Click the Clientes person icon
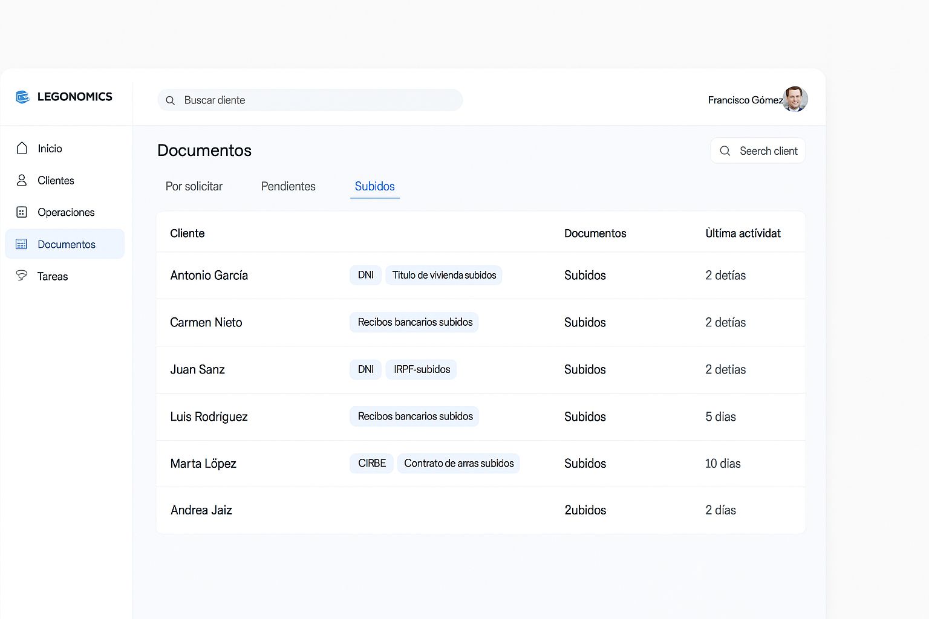The image size is (929, 619). tap(22, 180)
